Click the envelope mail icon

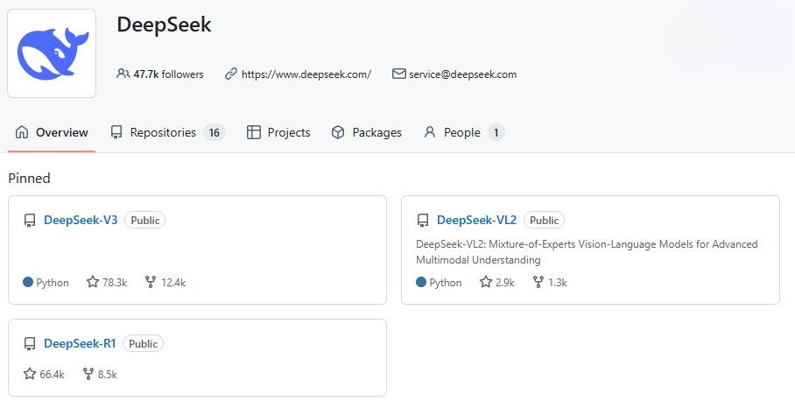pyautogui.click(x=399, y=74)
